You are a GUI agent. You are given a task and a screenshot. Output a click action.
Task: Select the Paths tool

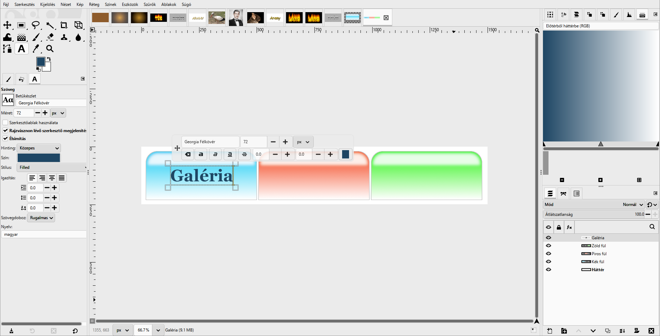coord(7,49)
